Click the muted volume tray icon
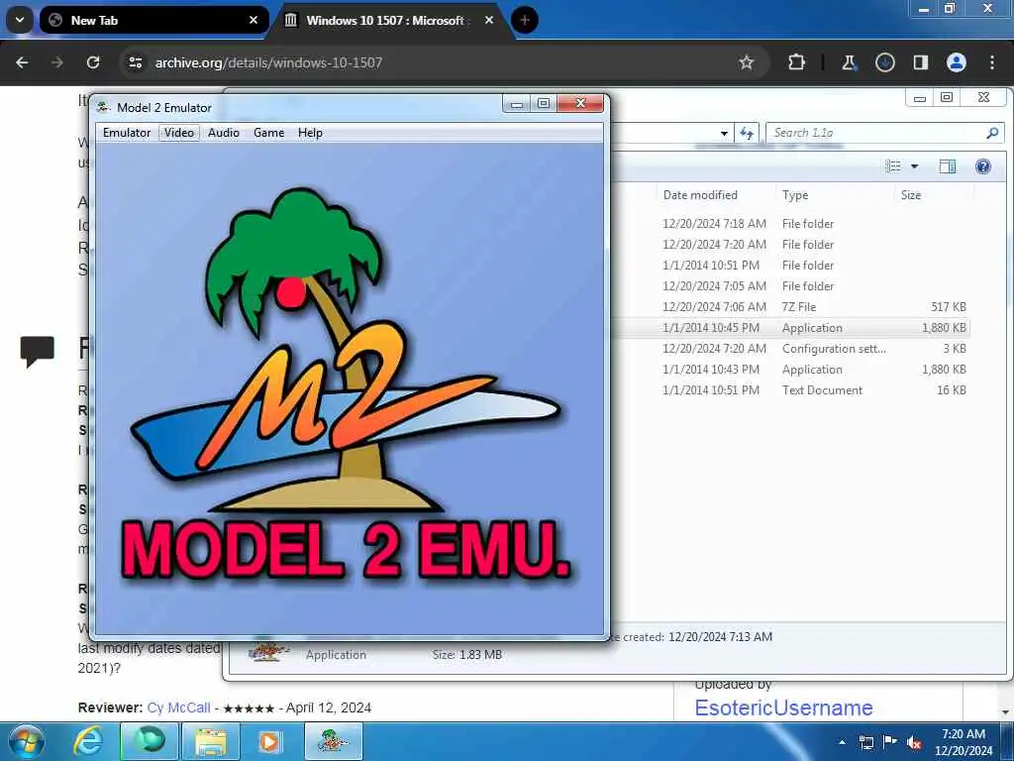1014x761 pixels. [914, 742]
